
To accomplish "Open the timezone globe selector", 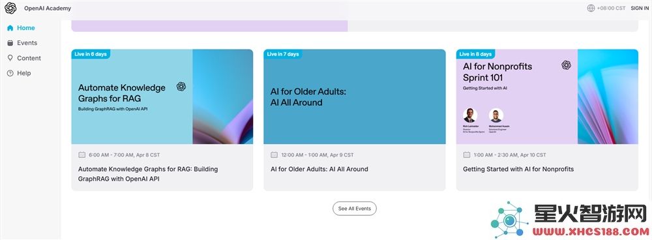I will [591, 8].
